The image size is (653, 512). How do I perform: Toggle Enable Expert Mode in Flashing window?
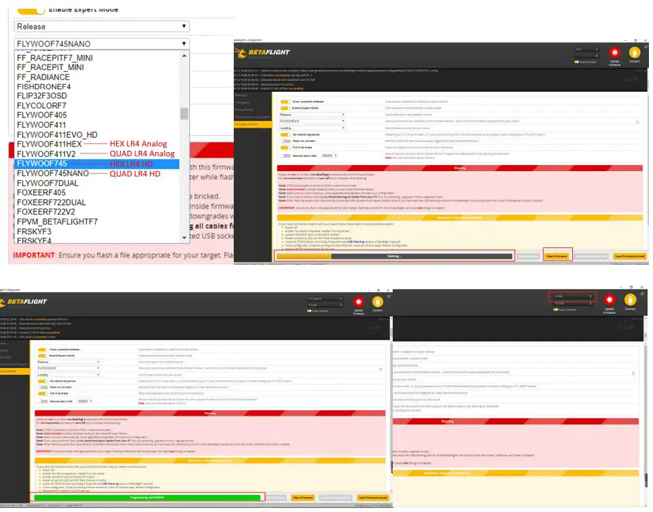(x=285, y=108)
